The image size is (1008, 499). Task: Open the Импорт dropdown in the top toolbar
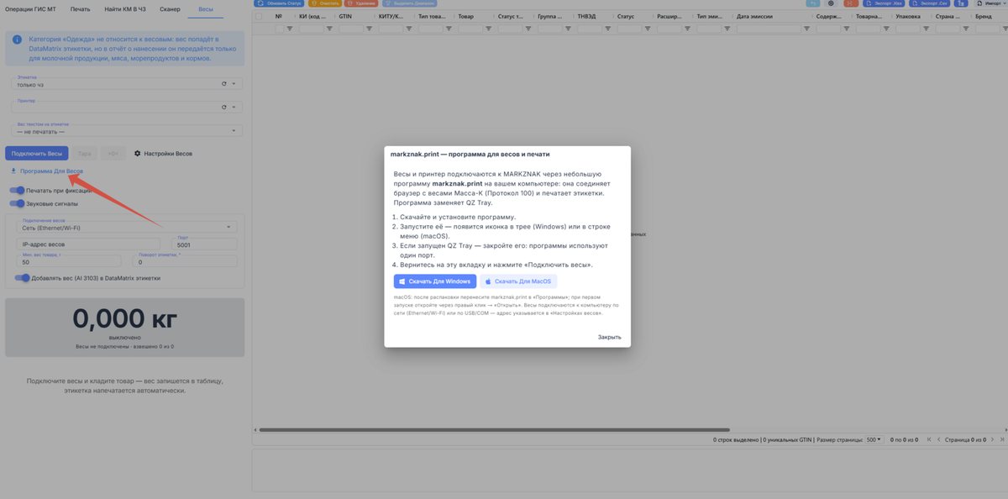(x=990, y=3)
